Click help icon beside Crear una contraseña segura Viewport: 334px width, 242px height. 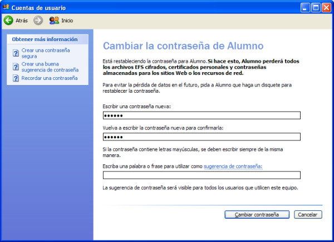tap(16, 53)
